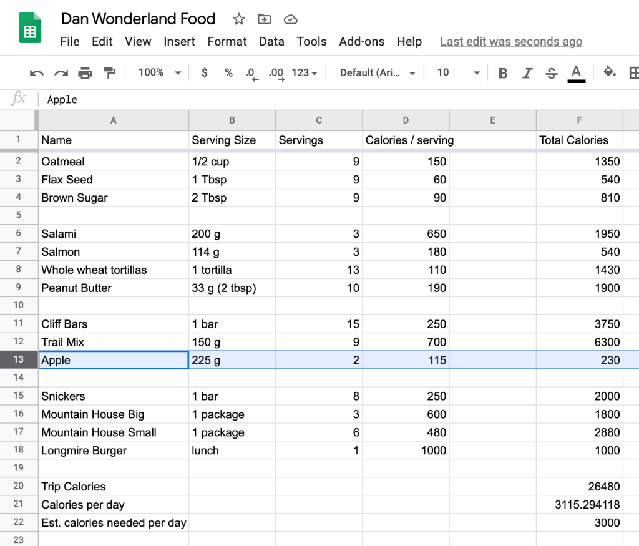This screenshot has width=639, height=546.
Task: Expand the Default (Arial) font dropdown
Action: (378, 73)
